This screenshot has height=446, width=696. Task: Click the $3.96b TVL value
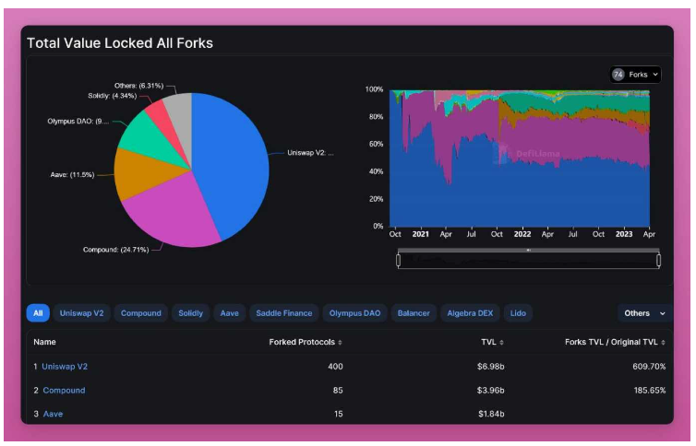[490, 391]
